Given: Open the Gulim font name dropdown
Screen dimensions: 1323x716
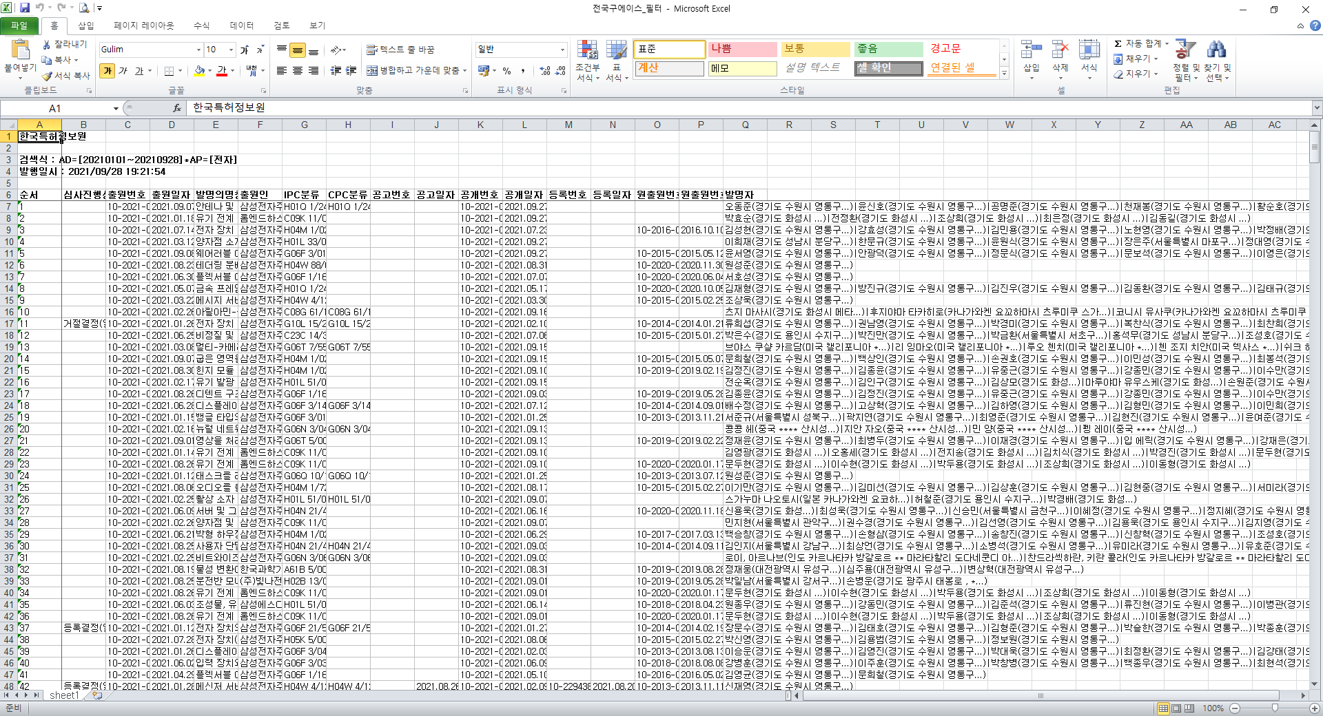Looking at the screenshot, I should pyautogui.click(x=198, y=50).
